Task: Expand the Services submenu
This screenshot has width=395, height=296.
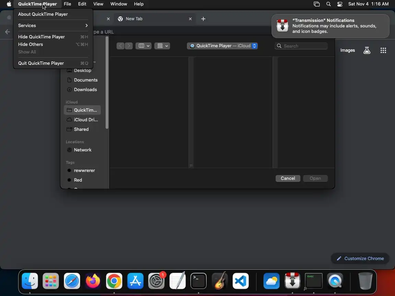Action: click(x=53, y=25)
